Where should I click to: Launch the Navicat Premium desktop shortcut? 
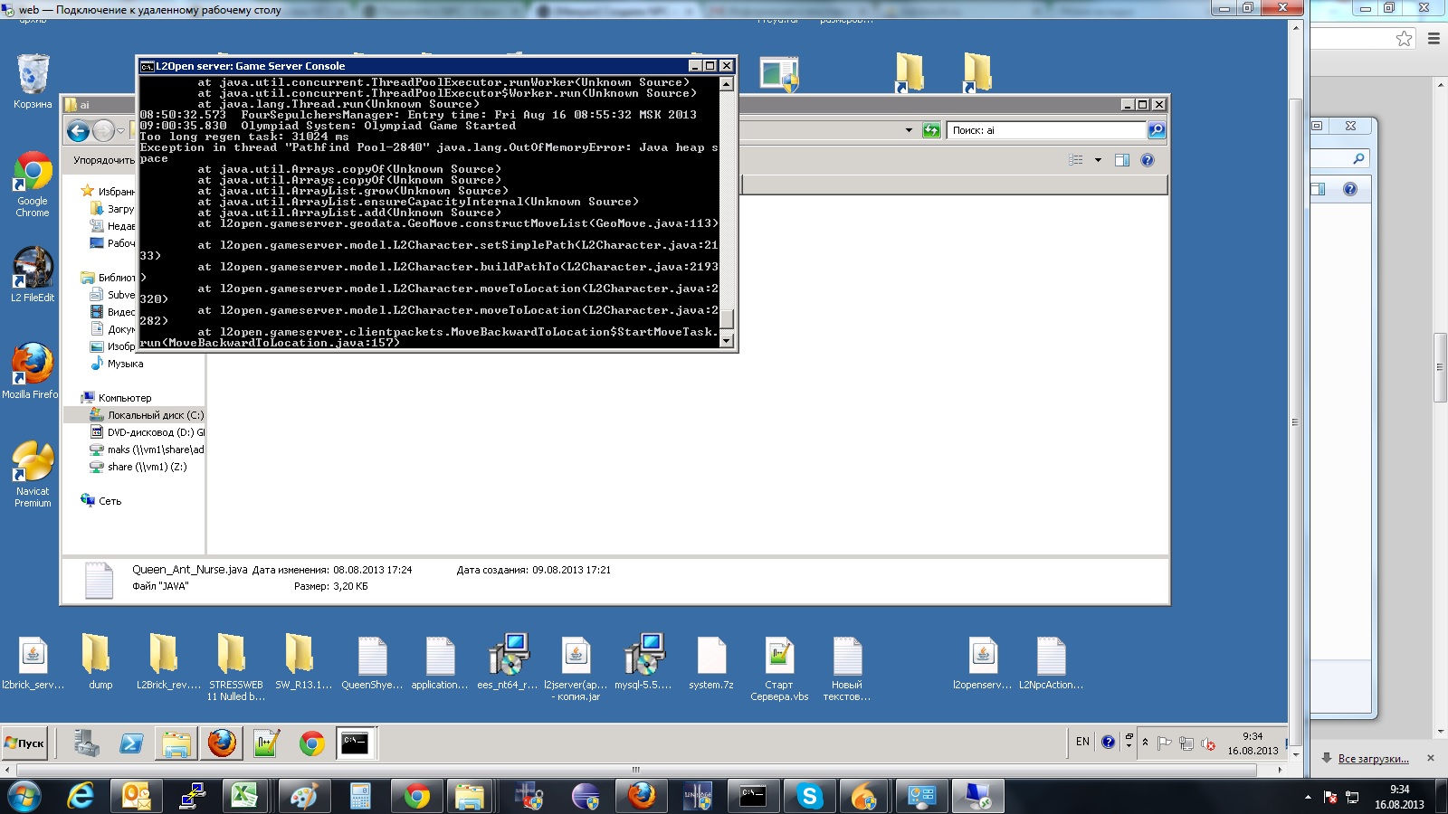33,475
